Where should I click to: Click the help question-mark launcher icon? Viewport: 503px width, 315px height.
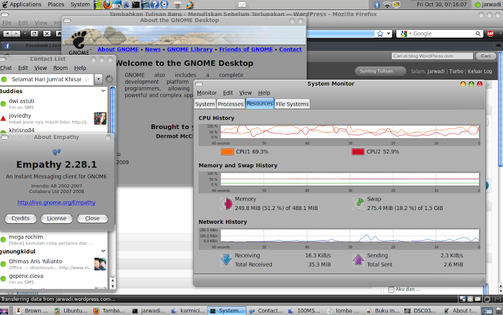click(155, 4)
